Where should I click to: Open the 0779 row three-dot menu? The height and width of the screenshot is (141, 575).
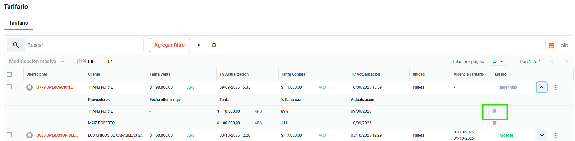(x=556, y=87)
